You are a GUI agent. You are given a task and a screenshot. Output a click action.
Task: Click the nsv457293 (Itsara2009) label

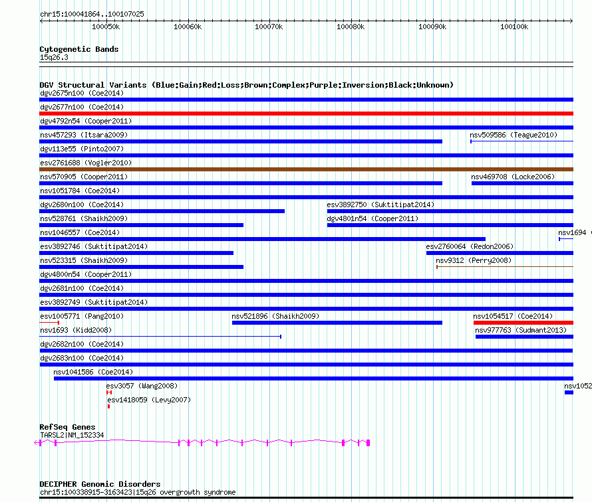click(84, 135)
